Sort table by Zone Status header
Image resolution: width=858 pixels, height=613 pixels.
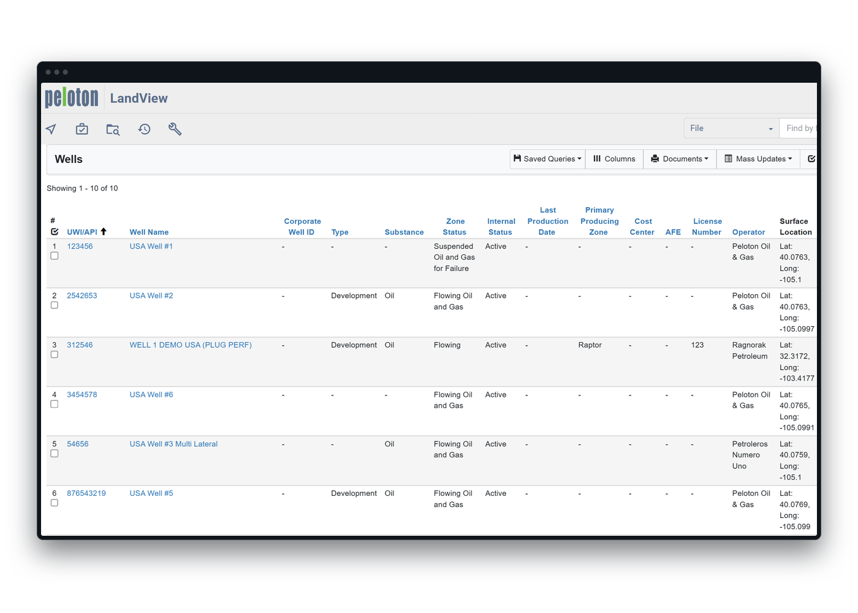[455, 227]
